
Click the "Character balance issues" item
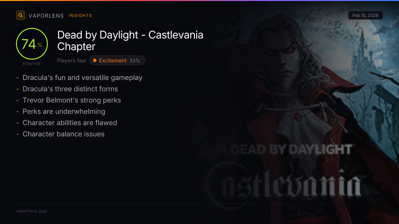(x=64, y=134)
